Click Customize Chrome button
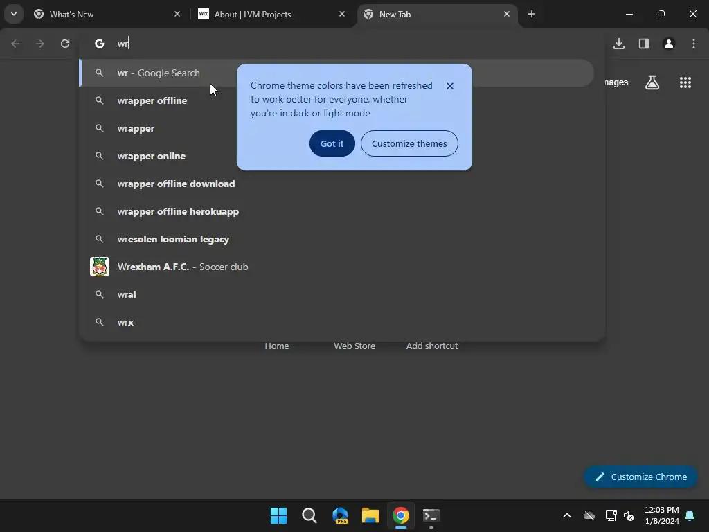The image size is (709, 532). tap(640, 477)
